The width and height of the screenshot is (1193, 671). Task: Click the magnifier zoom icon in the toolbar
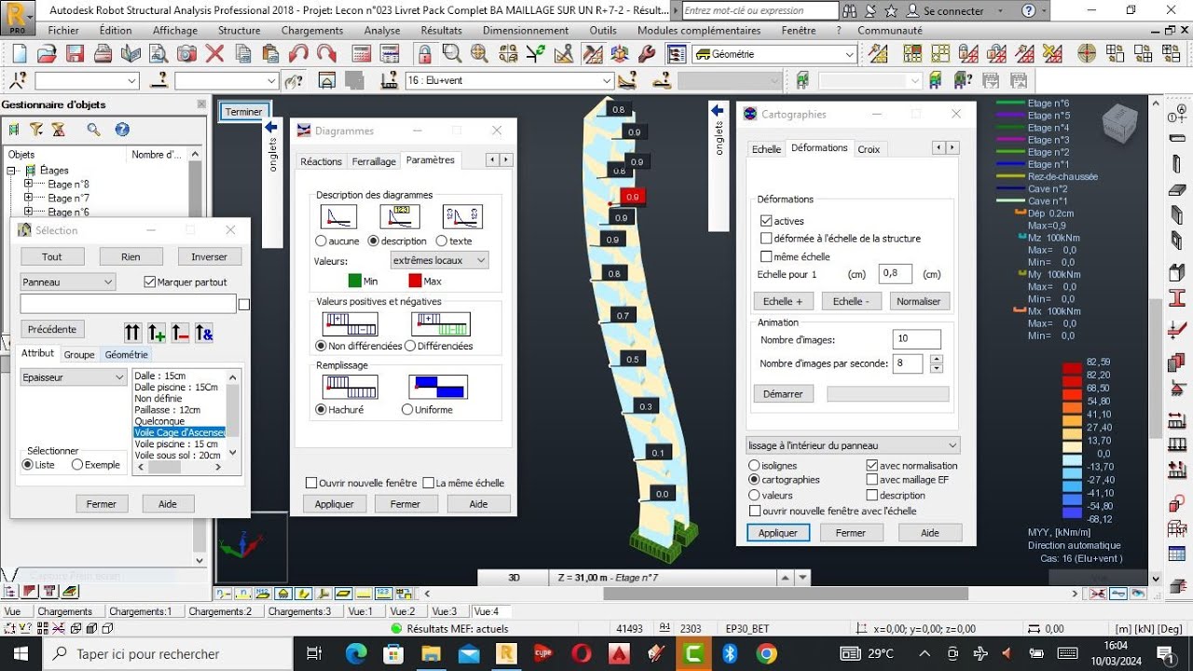pyautogui.click(x=453, y=53)
